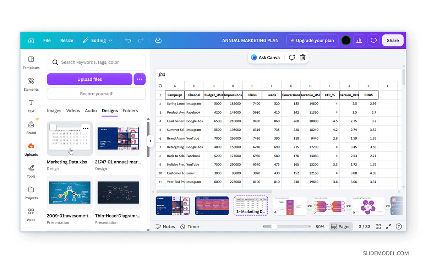
Task: Open 2009-01-awesome presentation thumbnail
Action: tap(70, 192)
